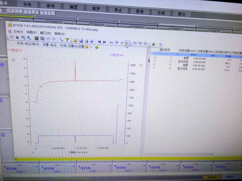Go to previous with blue left arrow

pyautogui.click(x=99, y=42)
